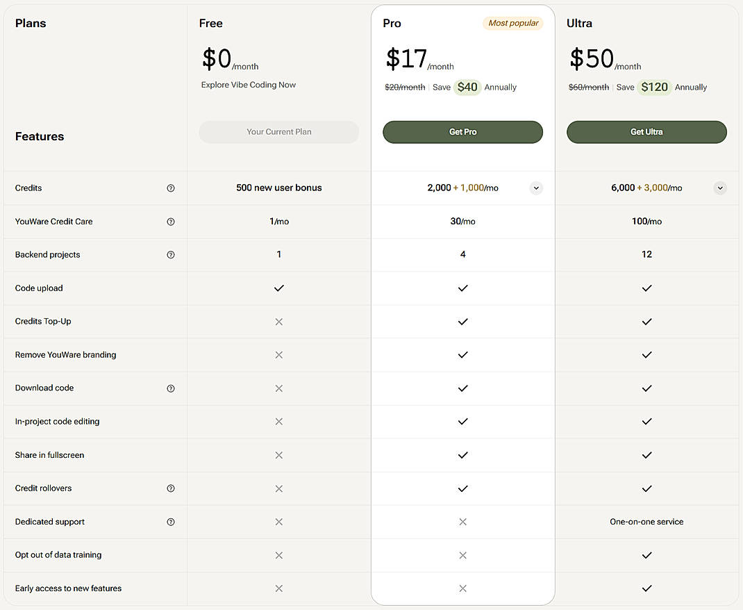Click '2,000 + 1,000/mo' Pro credits text
Screen dimensions: 743x610
pyautogui.click(x=463, y=188)
